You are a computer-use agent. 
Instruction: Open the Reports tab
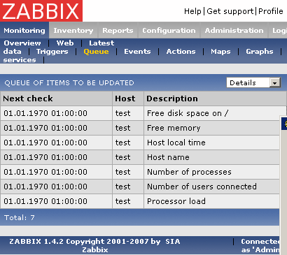click(x=118, y=31)
